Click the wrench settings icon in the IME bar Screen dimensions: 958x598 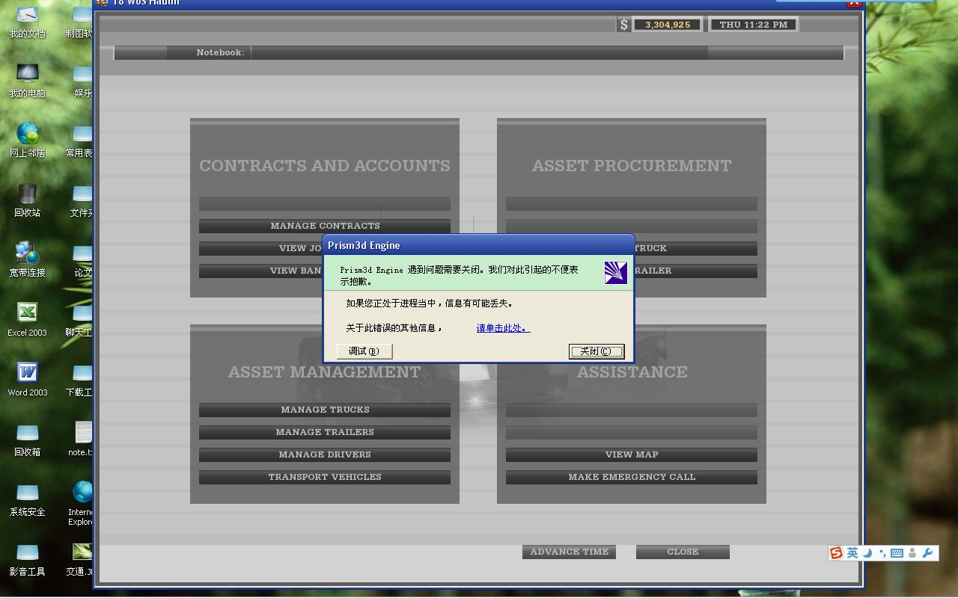pyautogui.click(x=928, y=553)
